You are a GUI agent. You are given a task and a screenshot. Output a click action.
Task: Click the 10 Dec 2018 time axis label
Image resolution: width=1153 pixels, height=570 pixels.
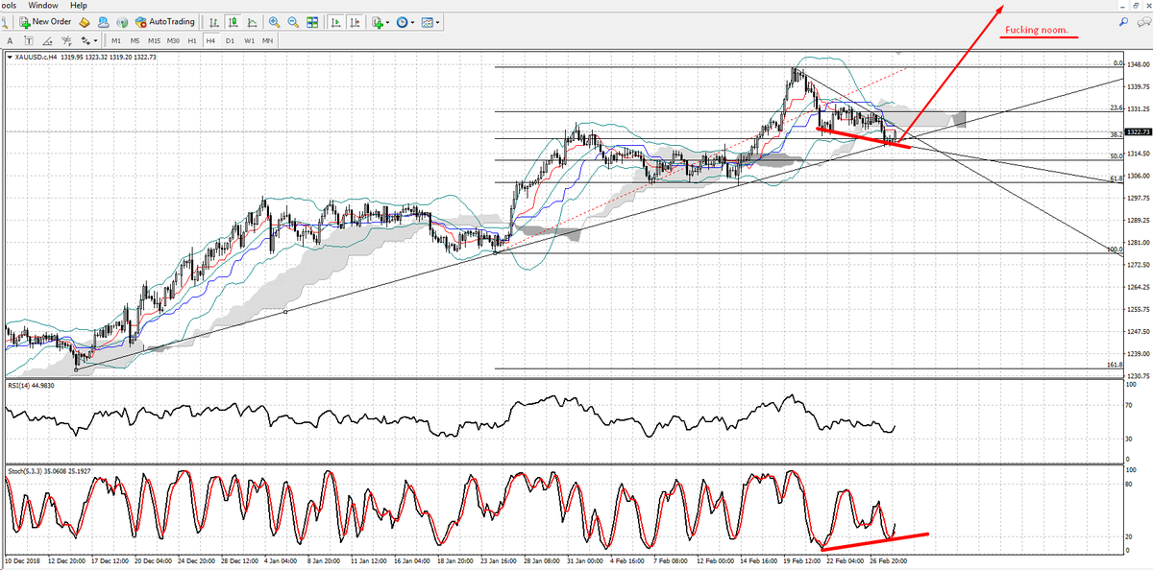(23, 559)
